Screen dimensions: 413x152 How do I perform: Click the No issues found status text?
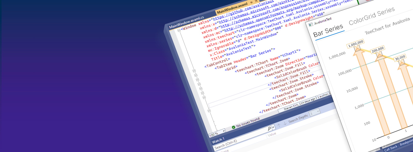[248, 122]
